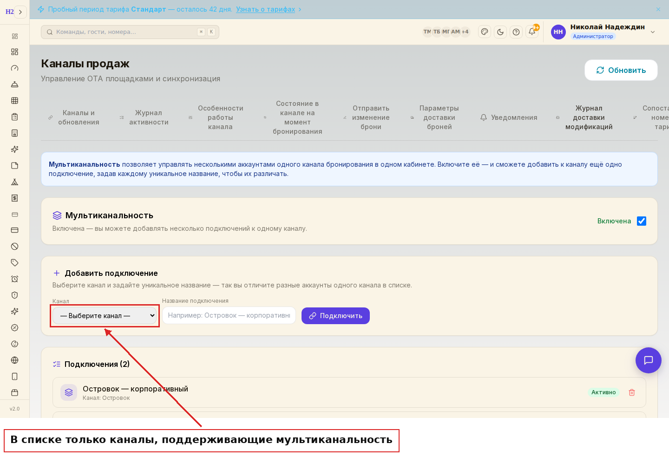Open the smartphone icon in sidebar
Viewport: 669px width, 463px height.
pos(14,377)
